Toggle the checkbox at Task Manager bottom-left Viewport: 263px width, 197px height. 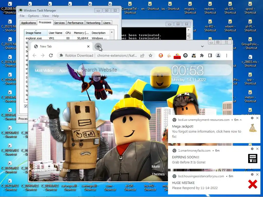click(x=26, y=106)
